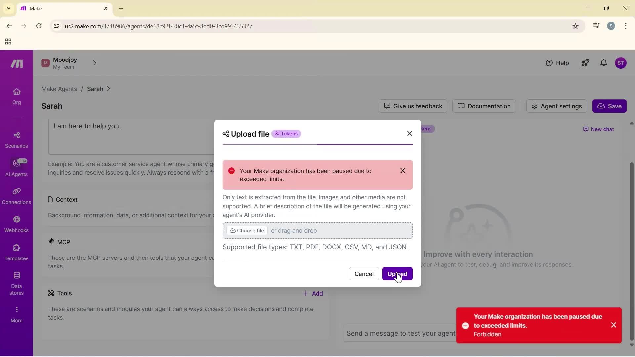635x357 pixels.
Task: Close the red Forbidden toast notification
Action: click(x=614, y=325)
